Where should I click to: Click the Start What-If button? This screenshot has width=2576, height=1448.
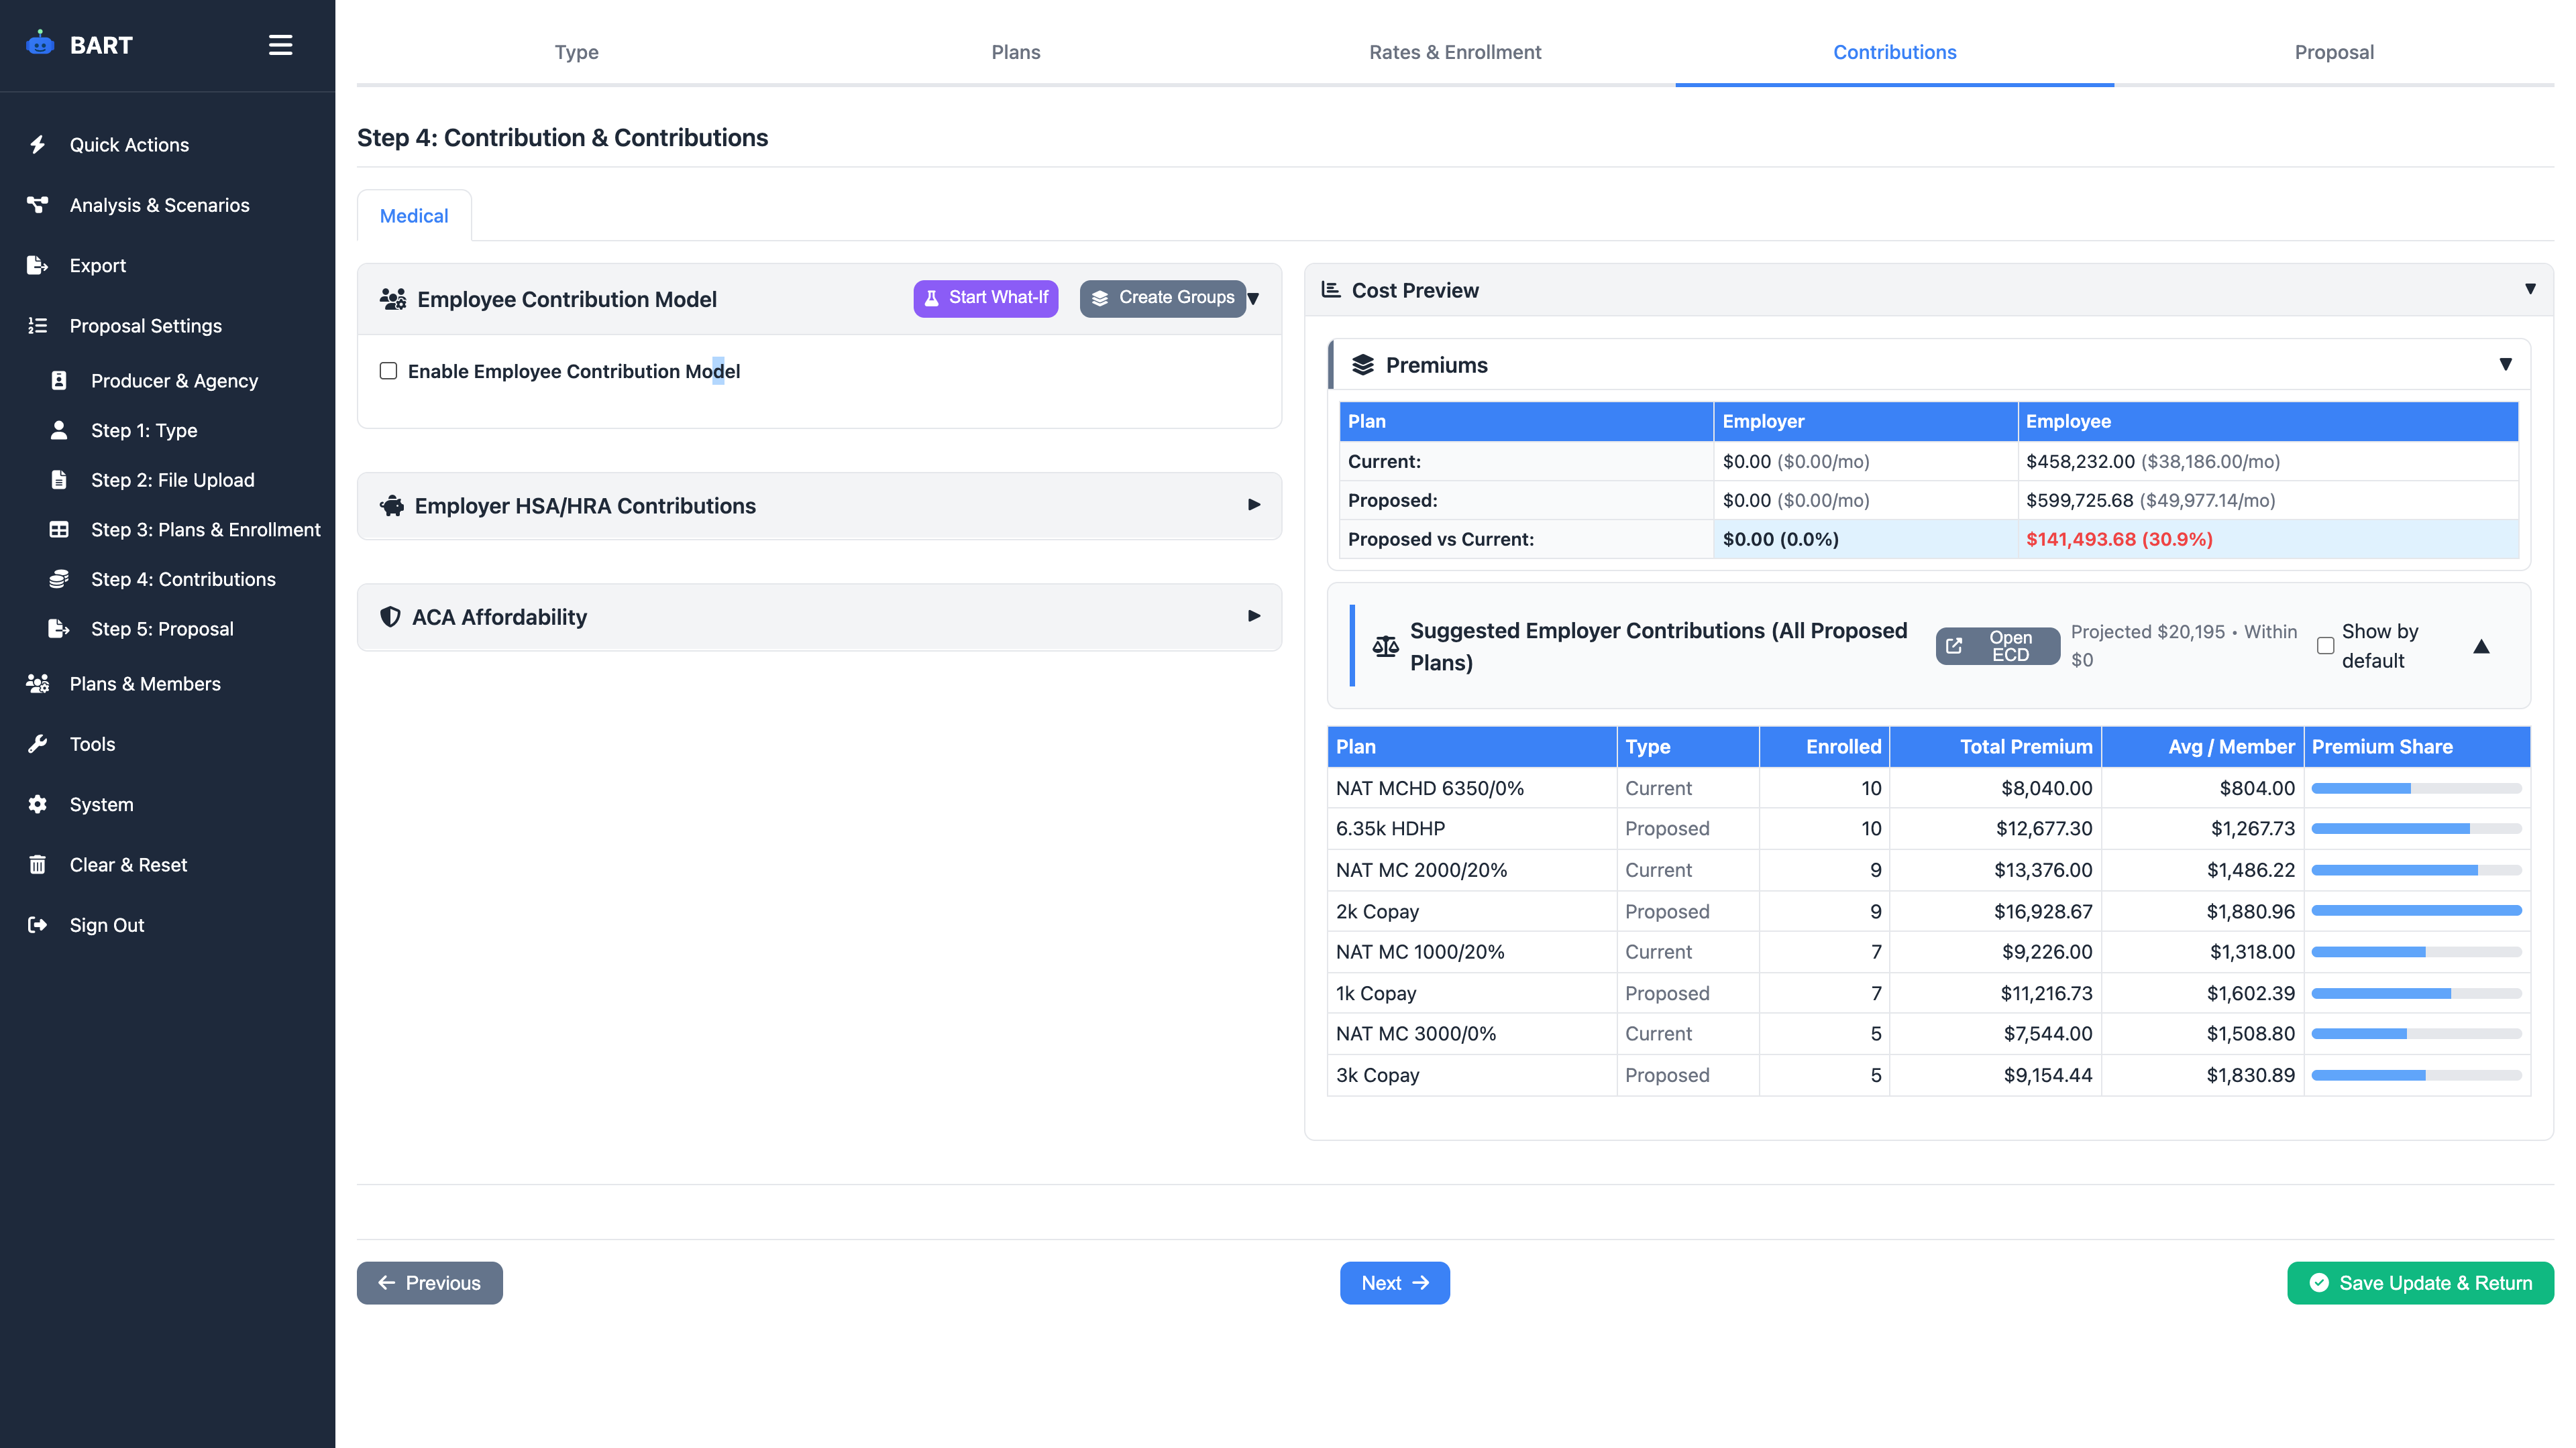tap(985, 297)
